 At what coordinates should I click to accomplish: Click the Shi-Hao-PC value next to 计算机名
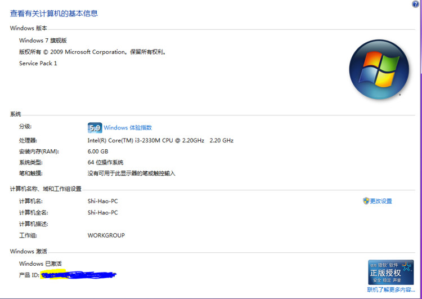pos(103,201)
